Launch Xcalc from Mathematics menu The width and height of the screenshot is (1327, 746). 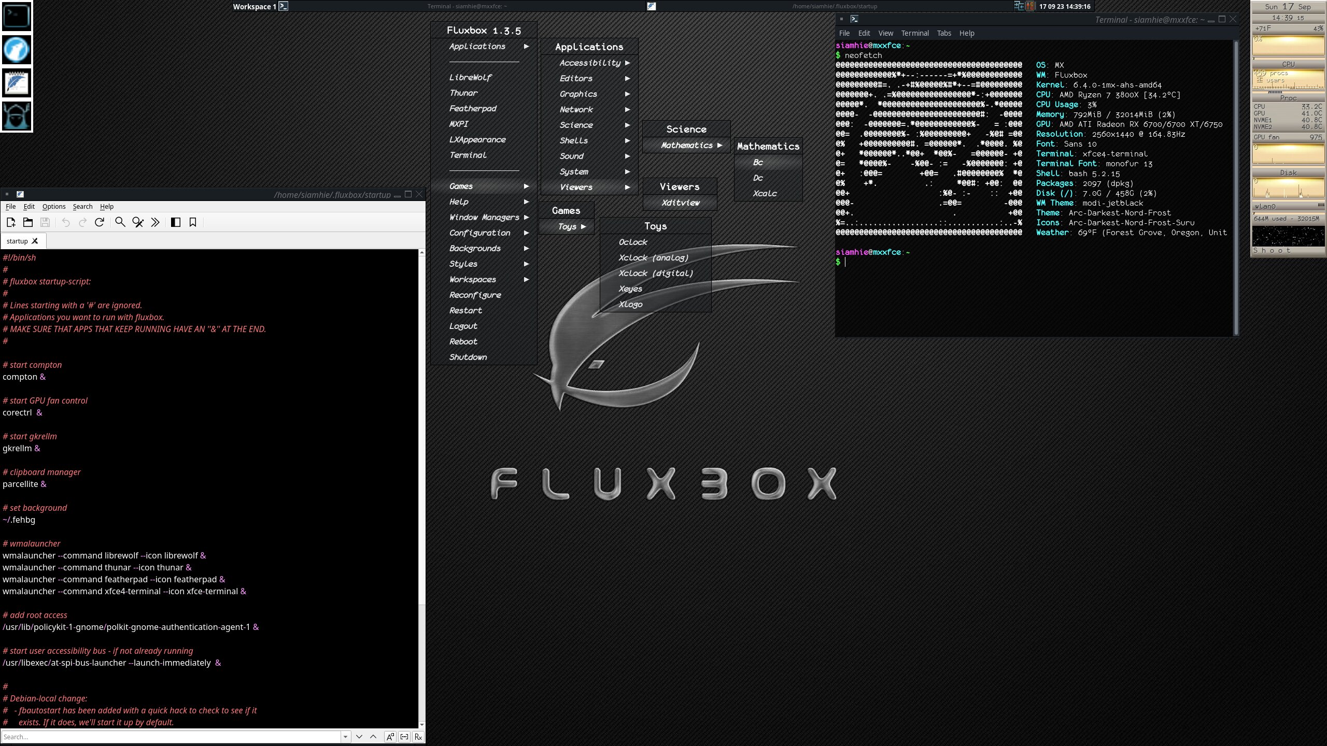point(768,193)
